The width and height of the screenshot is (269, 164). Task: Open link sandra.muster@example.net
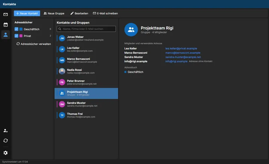(183, 57)
